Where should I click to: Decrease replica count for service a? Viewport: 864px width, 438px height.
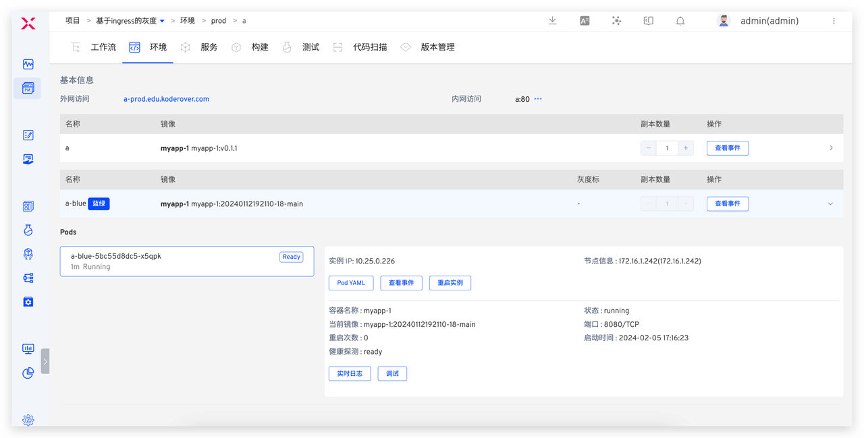tap(649, 148)
